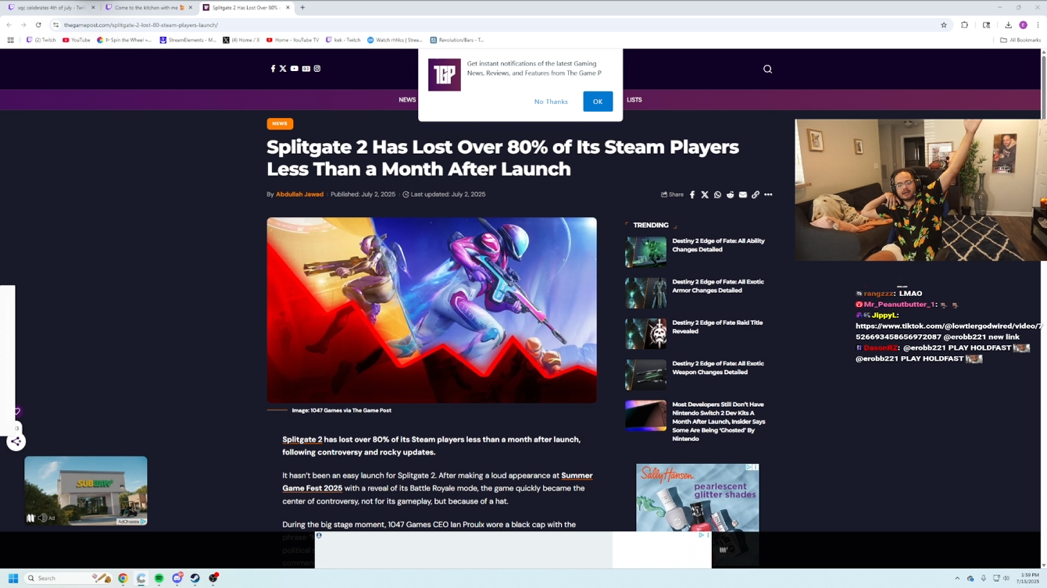Viewport: 1047px width, 588px height.
Task: Accept notifications with OK button
Action: coord(598,102)
